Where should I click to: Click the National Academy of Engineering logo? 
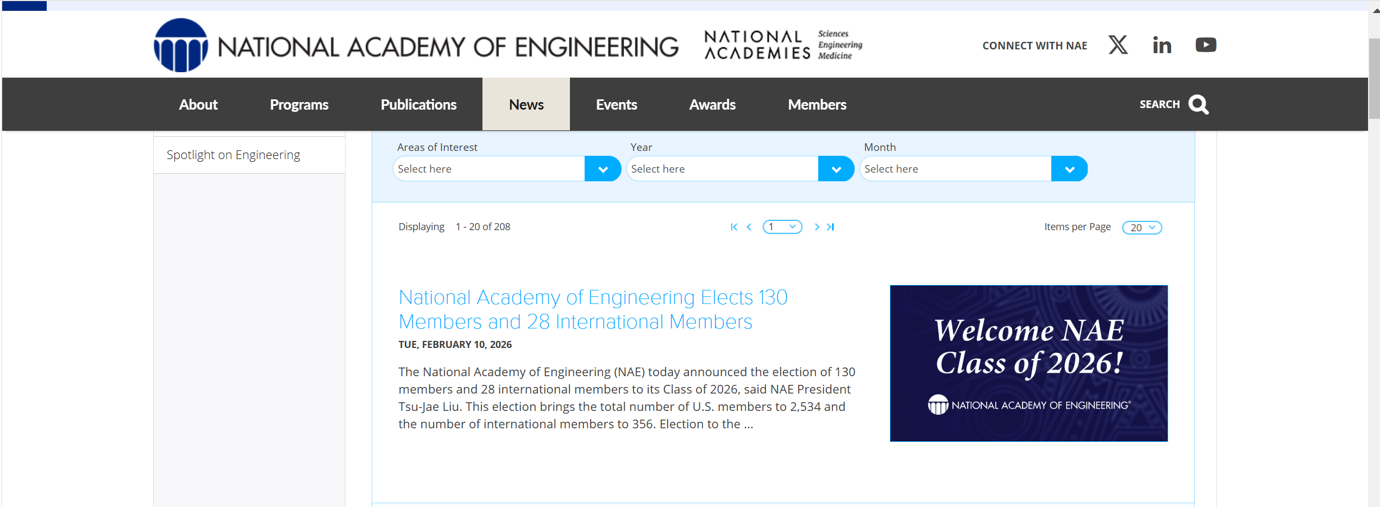[x=416, y=46]
